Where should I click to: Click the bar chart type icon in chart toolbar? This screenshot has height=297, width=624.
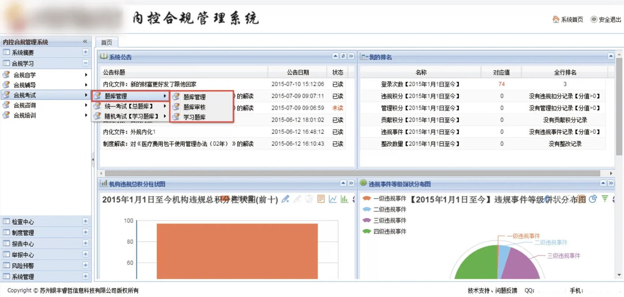[x=344, y=199]
